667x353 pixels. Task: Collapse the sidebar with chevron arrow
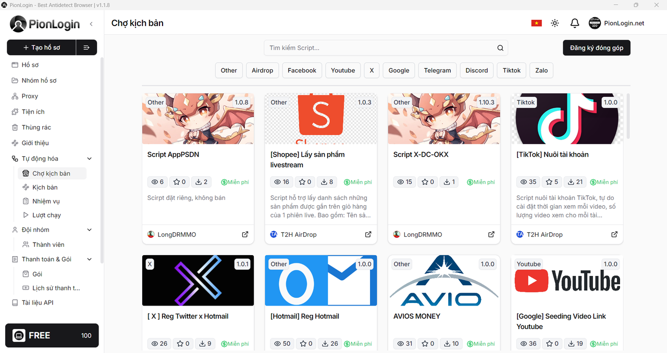point(91,24)
